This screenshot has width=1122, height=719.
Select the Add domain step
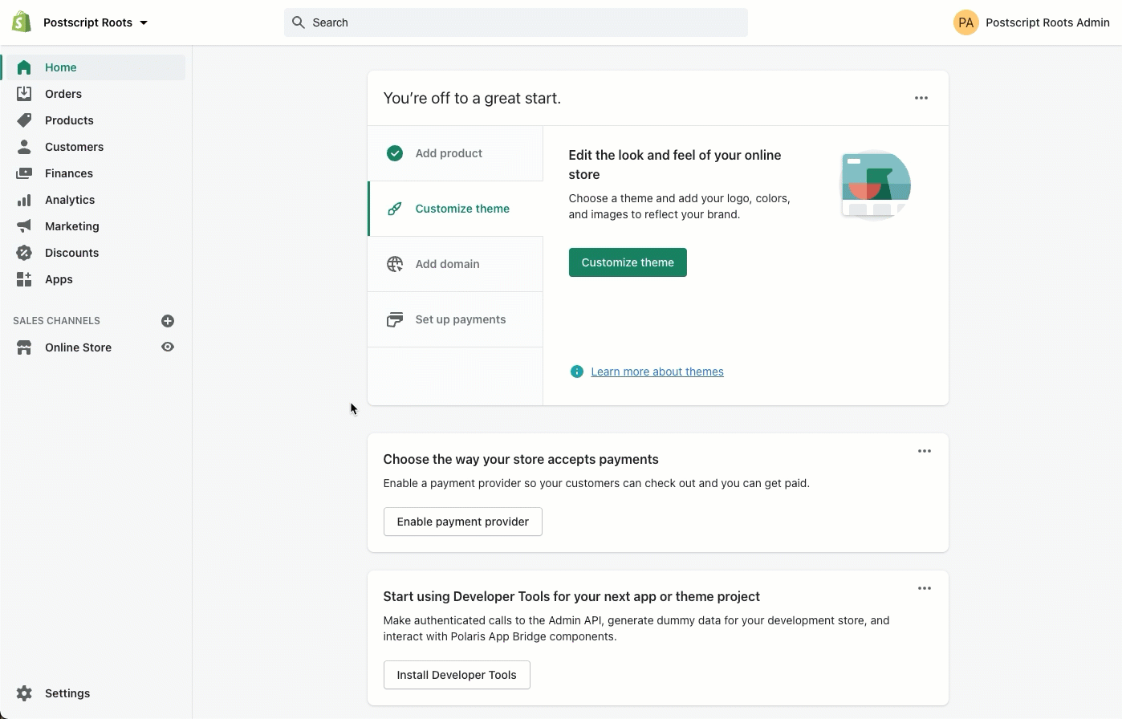447,264
